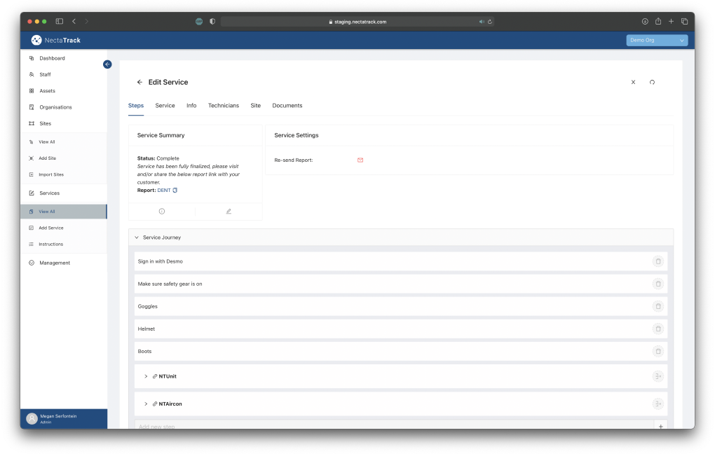Open the DENT report link
Viewport: 715px width, 454px height.
(x=163, y=189)
